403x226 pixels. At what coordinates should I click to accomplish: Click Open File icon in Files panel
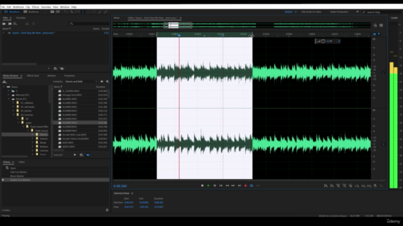[4, 24]
